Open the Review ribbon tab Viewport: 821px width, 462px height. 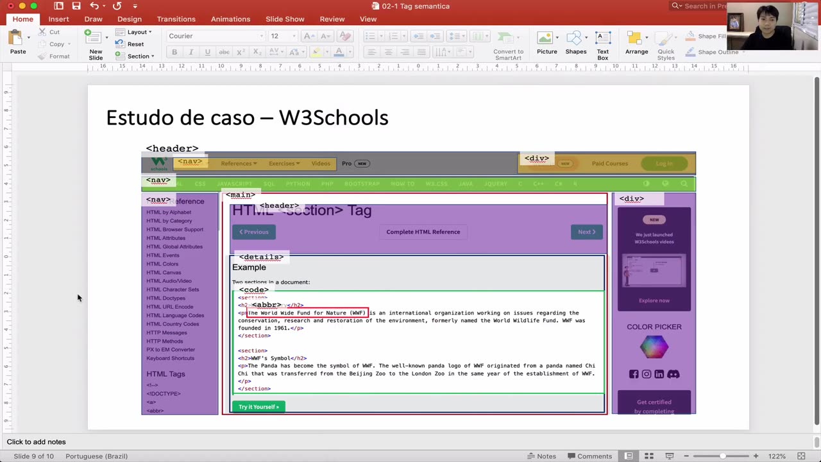point(332,19)
